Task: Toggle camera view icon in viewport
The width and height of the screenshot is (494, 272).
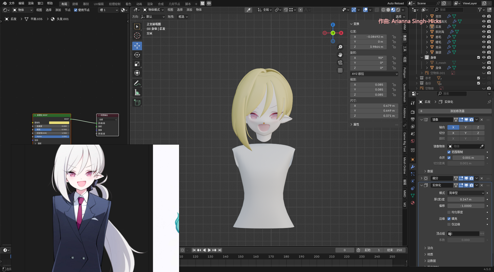Action: coord(340,63)
